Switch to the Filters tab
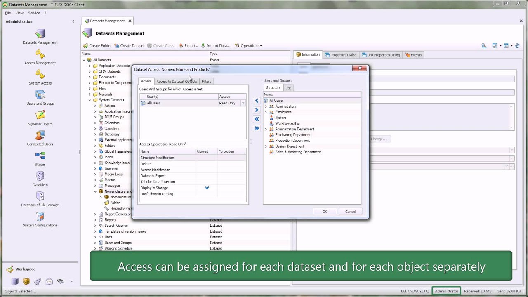 point(206,82)
